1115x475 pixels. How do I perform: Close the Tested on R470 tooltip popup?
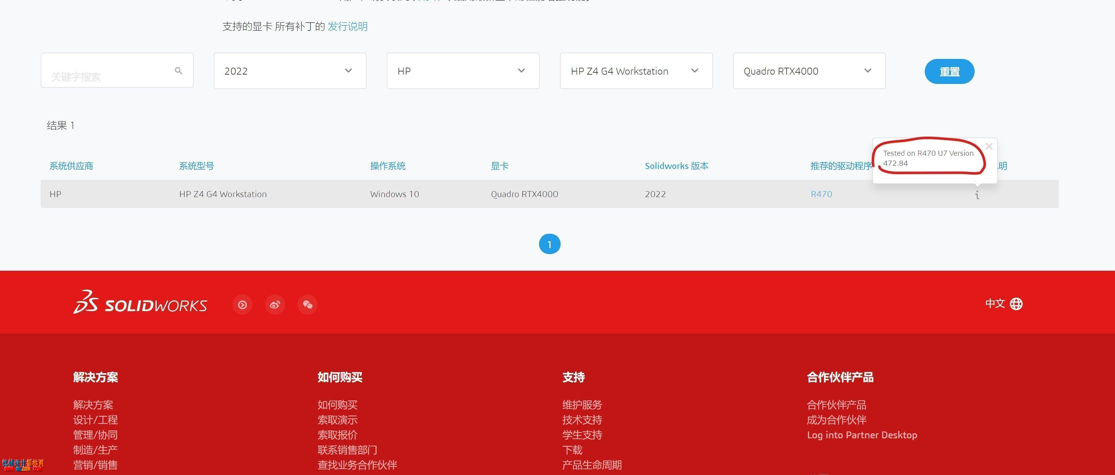(x=989, y=146)
